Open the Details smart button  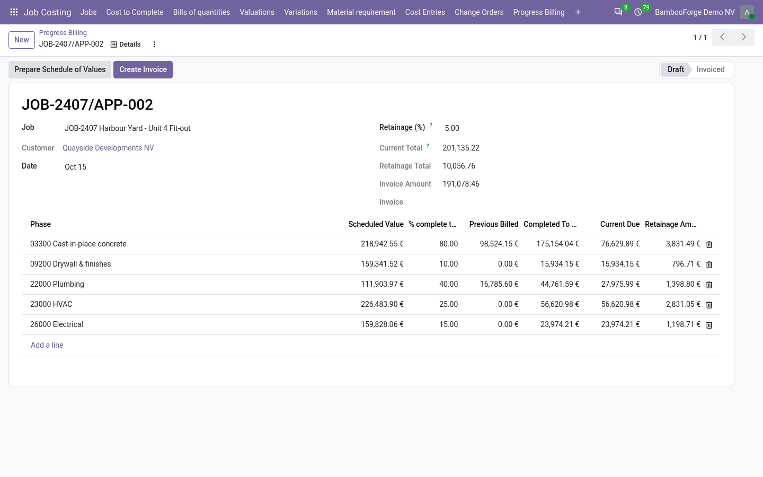pos(126,45)
